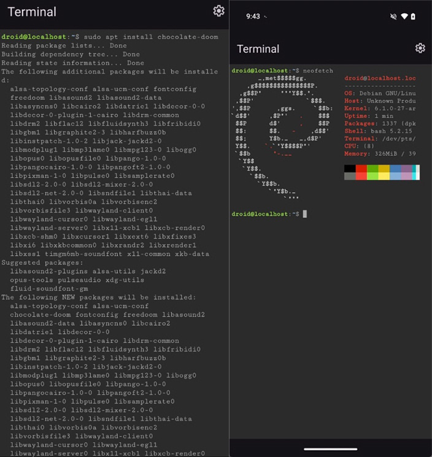Tap the Terminal title in right window
The width and height of the screenshot is (432, 457).
pos(258,49)
